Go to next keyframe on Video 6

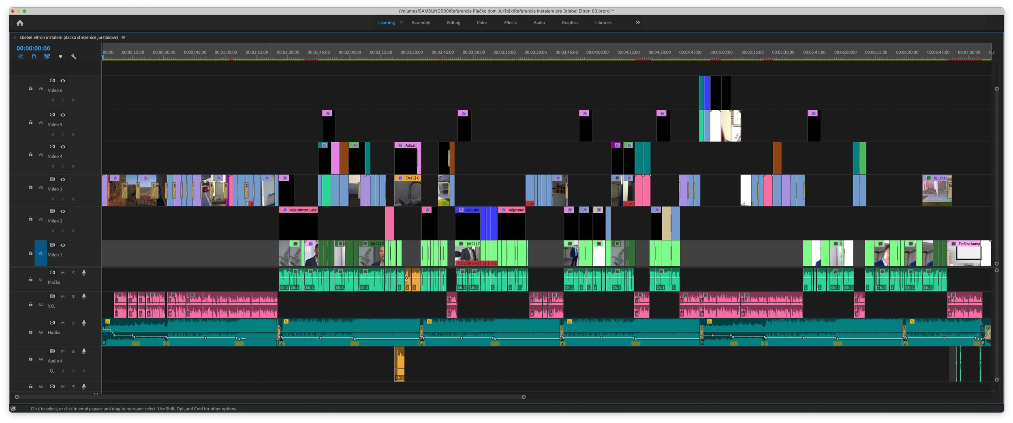(x=73, y=100)
